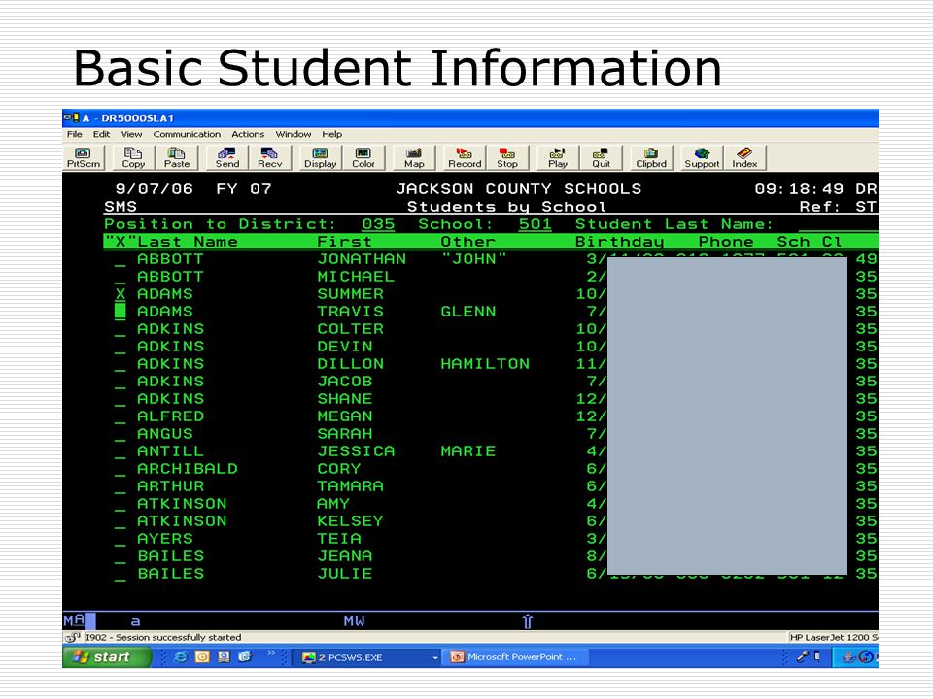Click the Quit toolbar icon
This screenshot has width=933, height=699.
tap(601, 157)
